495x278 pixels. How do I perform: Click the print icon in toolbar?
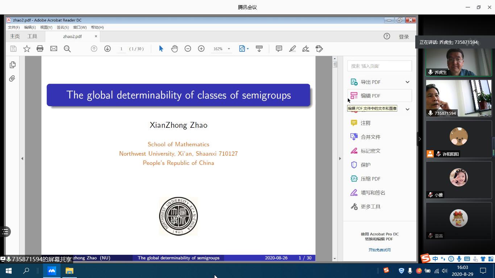point(40,49)
